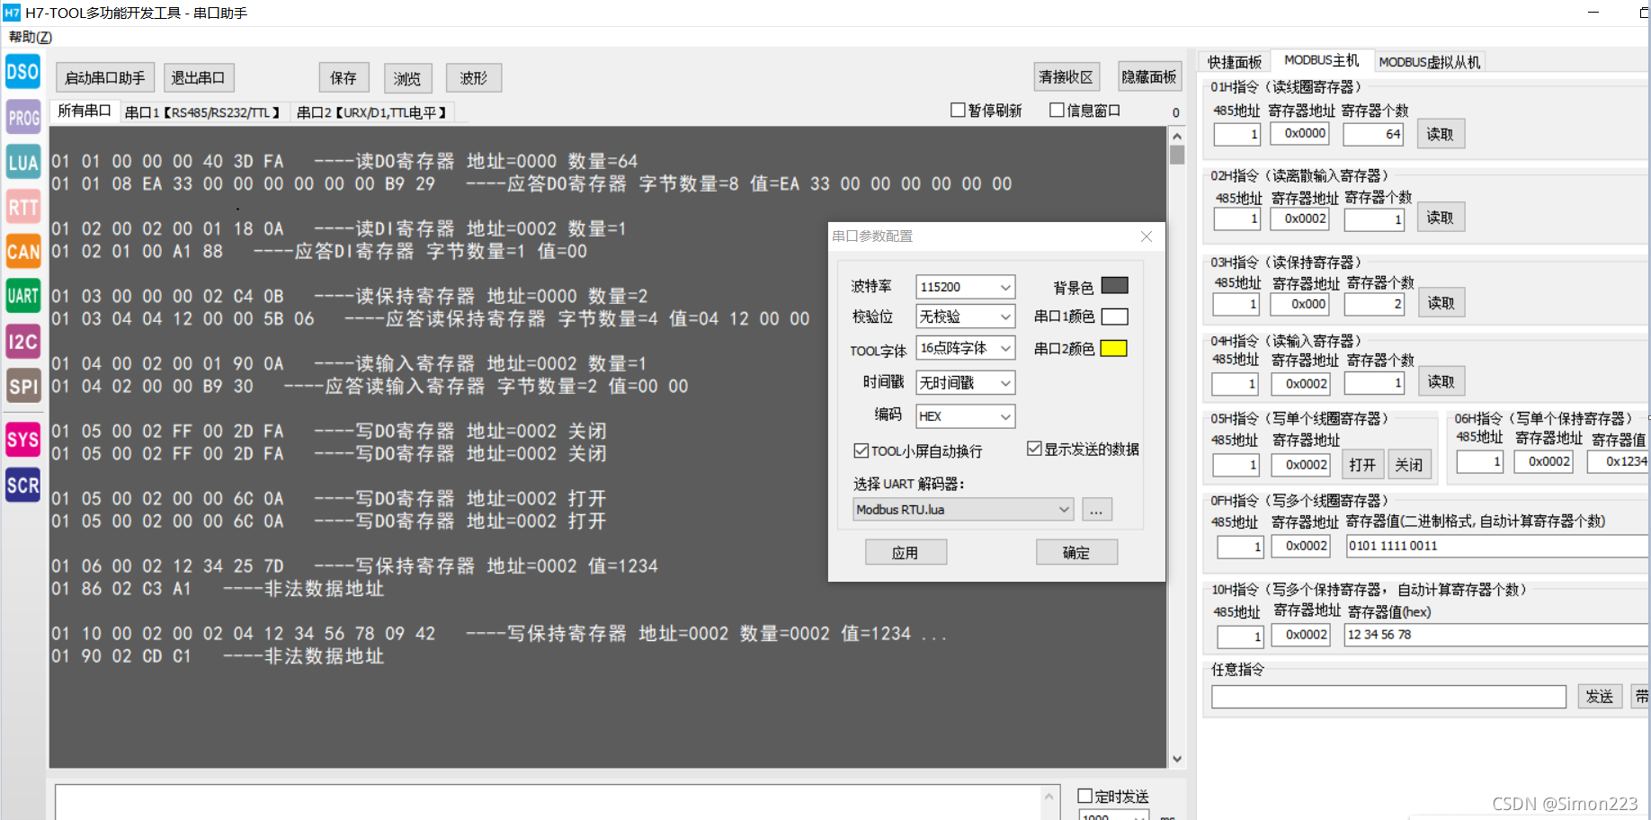This screenshot has height=820, width=1651.
Task: Select the 串口2 URX/D1 TTL电平 tab
Action: tap(372, 112)
